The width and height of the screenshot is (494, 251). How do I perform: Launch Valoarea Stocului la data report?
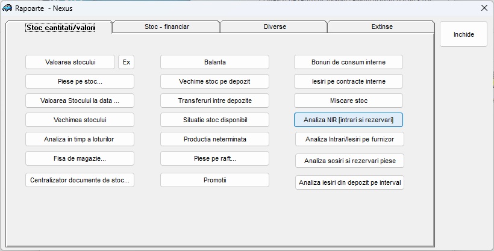80,101
